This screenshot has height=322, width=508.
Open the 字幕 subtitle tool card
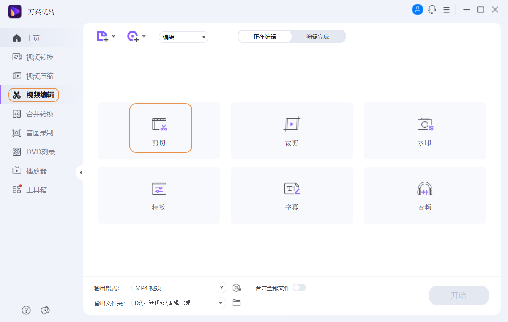point(292,195)
